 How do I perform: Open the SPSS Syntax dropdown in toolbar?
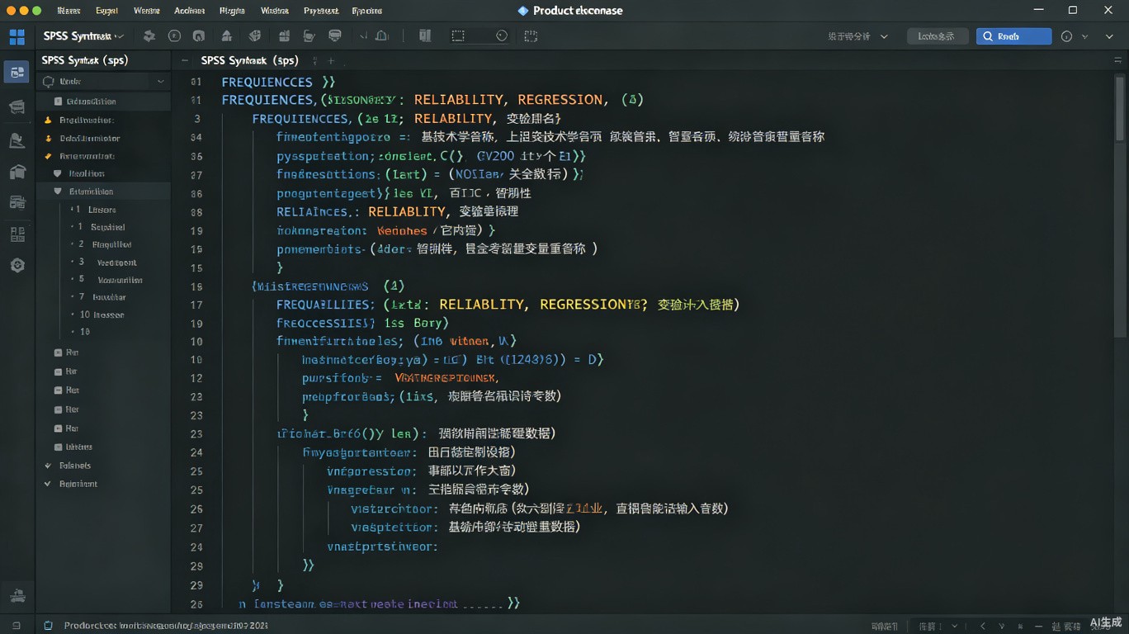(x=83, y=36)
